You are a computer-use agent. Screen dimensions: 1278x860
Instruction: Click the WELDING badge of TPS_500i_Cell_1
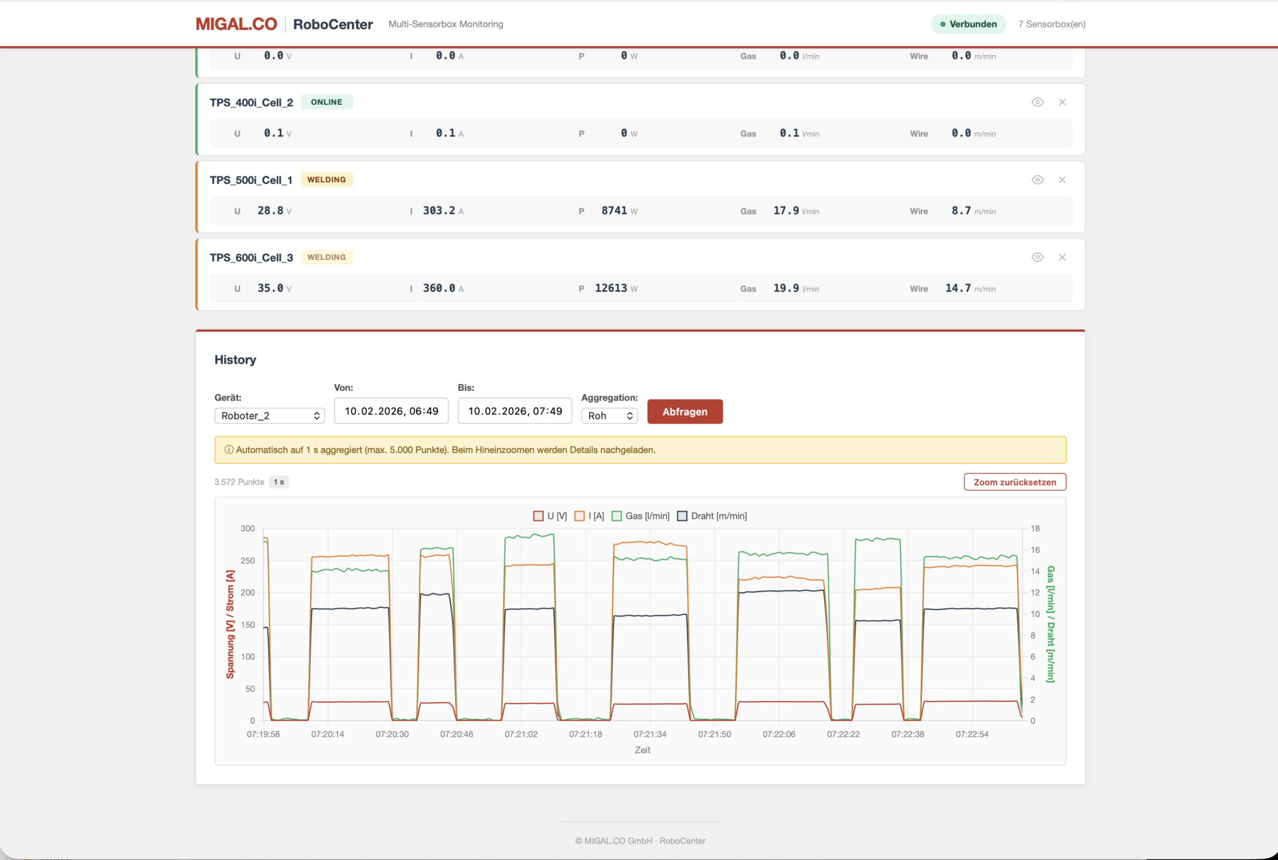[327, 180]
